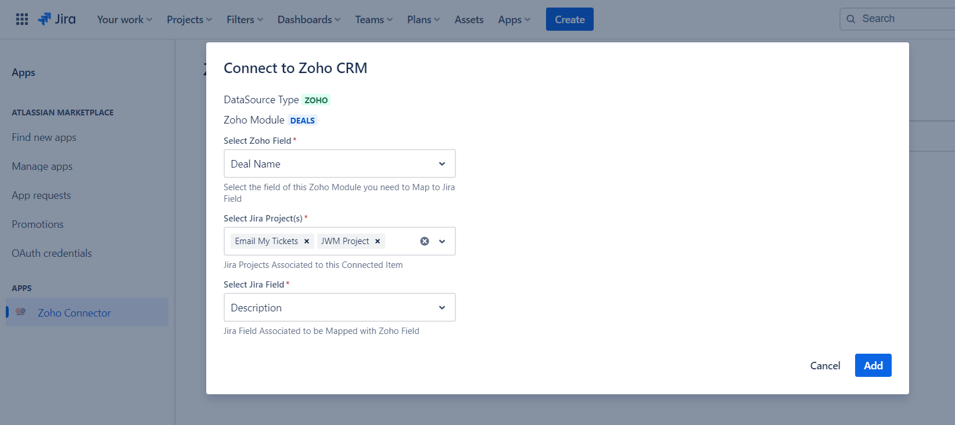This screenshot has width=955, height=425.
Task: Click the Zoho Connector app icon
Action: click(x=21, y=312)
